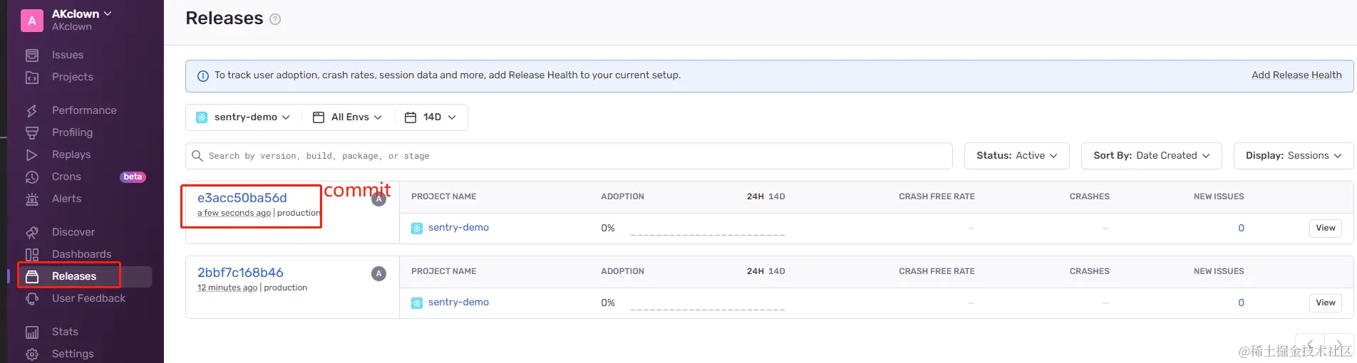Image resolution: width=1357 pixels, height=363 pixels.
Task: Change the Status: Active filter
Action: coord(1016,156)
